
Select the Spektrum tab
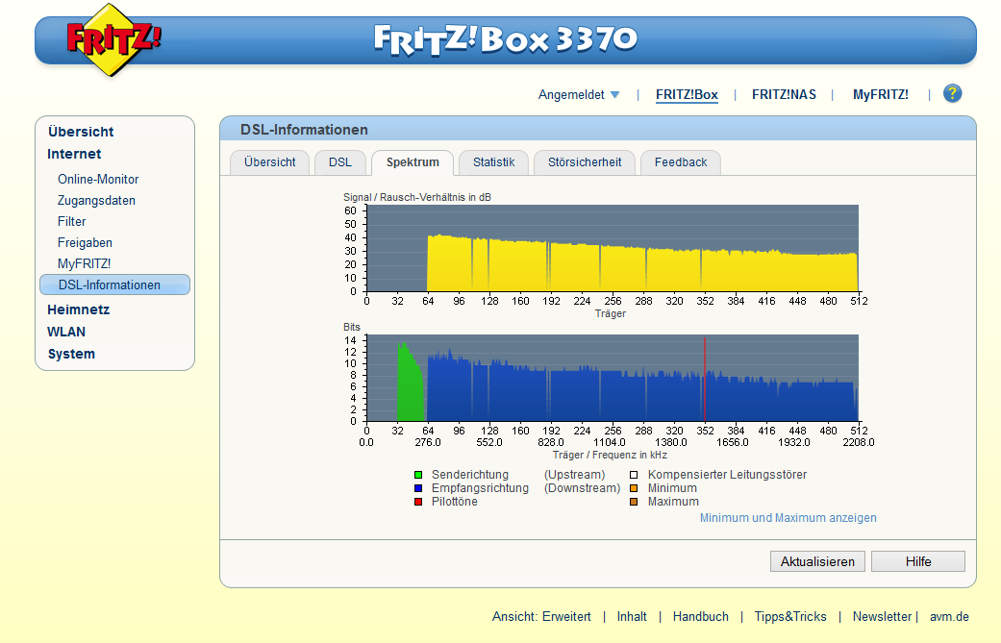(x=413, y=162)
